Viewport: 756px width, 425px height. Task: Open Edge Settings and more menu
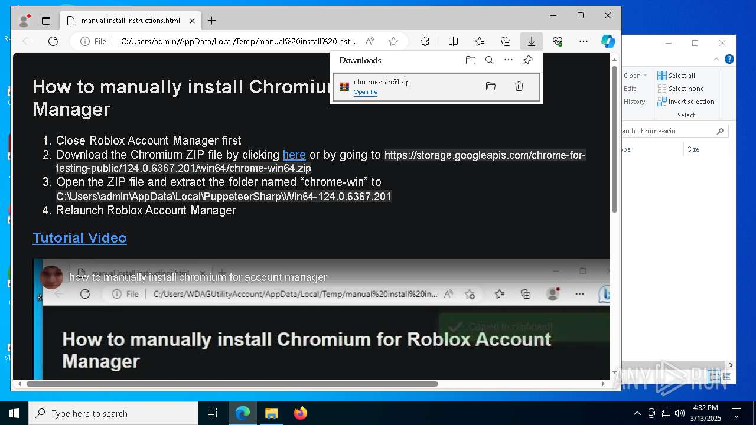tap(584, 41)
